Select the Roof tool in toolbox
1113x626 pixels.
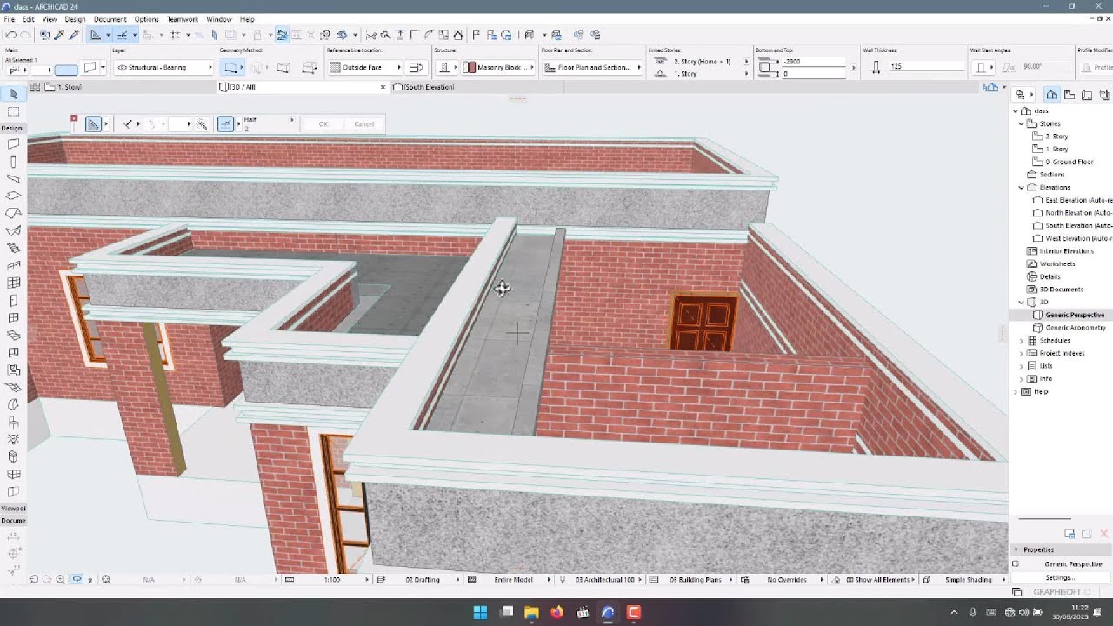(13, 214)
